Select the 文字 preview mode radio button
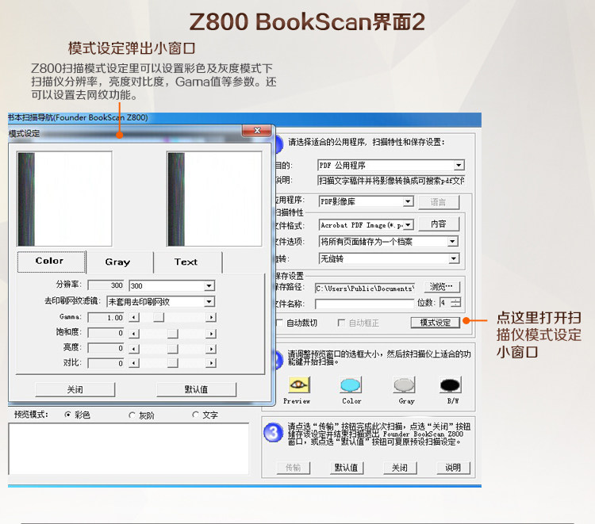This screenshot has width=595, height=524. pyautogui.click(x=196, y=415)
